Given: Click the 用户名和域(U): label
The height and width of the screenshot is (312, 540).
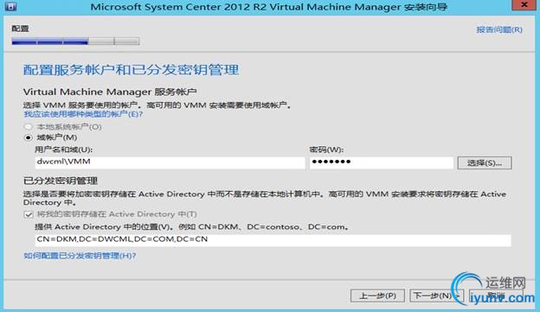Looking at the screenshot, I should (64, 150).
